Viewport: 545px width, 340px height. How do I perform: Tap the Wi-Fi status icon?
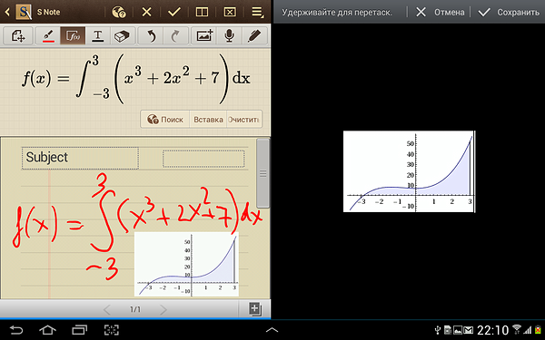pyautogui.click(x=517, y=330)
